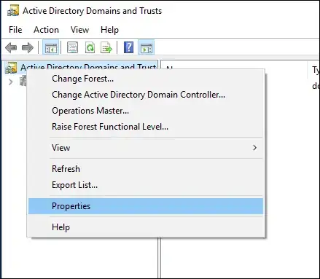Select Properties in the context menu

(x=146, y=206)
